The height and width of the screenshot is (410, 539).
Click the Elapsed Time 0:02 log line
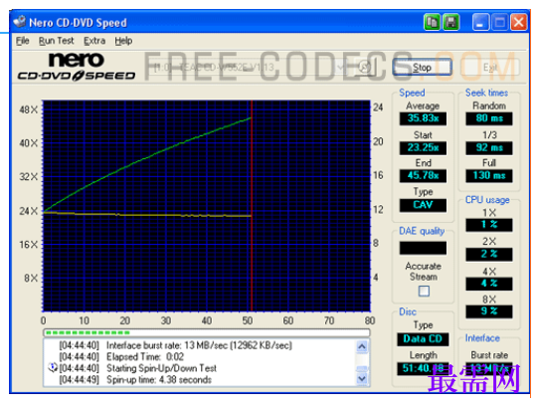pyautogui.click(x=121, y=356)
